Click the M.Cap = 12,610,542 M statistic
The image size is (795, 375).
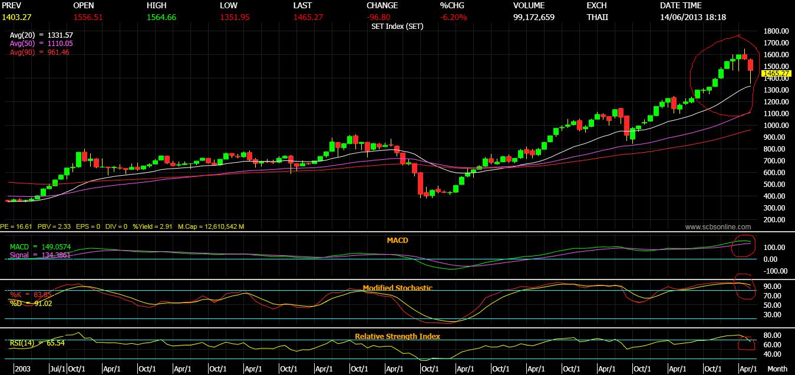210,226
